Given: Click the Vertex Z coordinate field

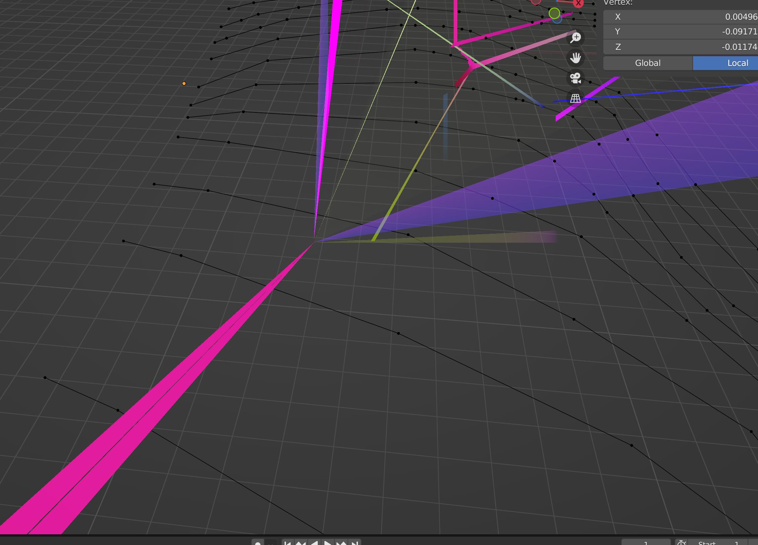Looking at the screenshot, I should point(680,47).
